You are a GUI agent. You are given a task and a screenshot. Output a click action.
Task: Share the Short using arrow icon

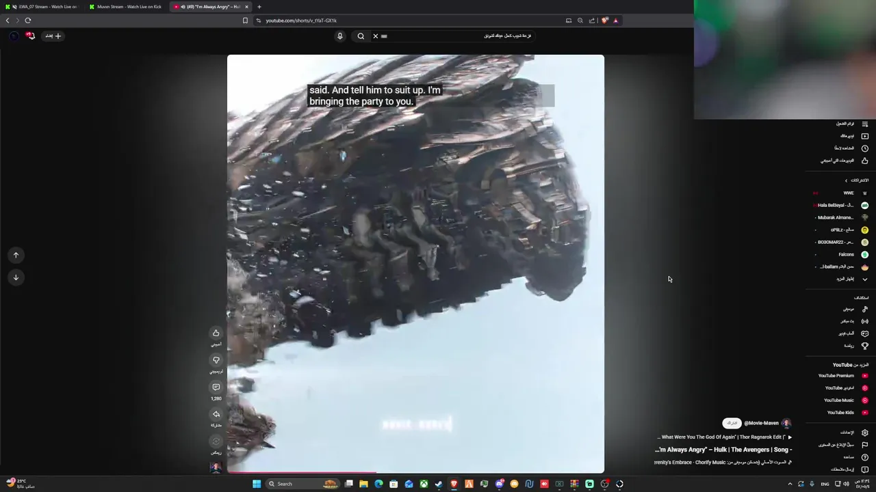coord(216,414)
